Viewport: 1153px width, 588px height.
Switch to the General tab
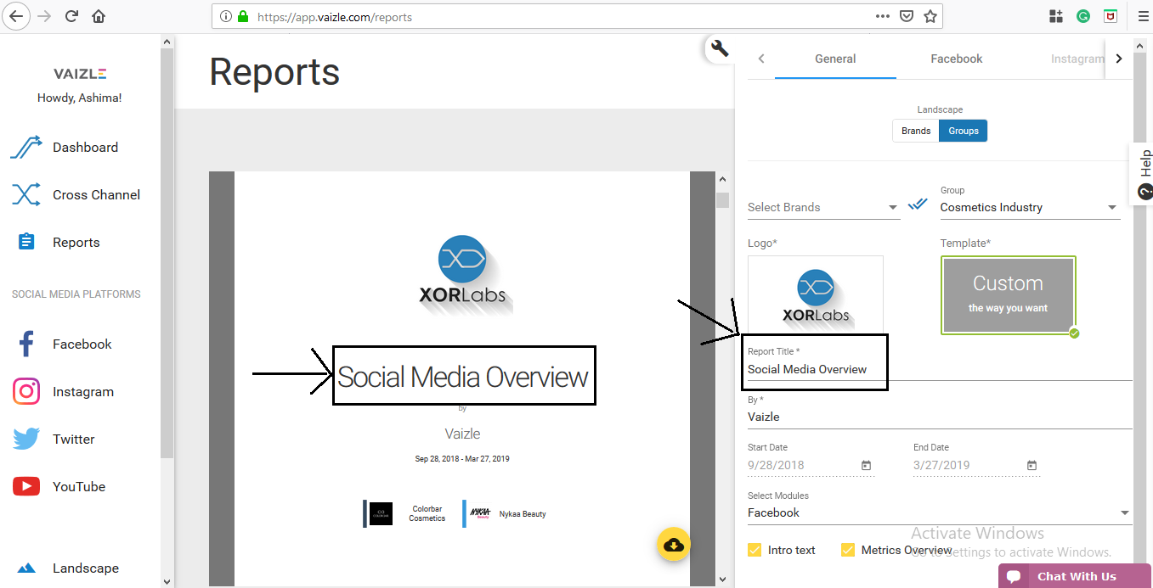[835, 59]
